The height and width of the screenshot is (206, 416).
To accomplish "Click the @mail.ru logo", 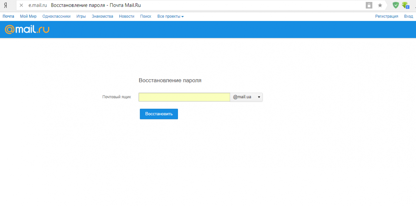I will pyautogui.click(x=27, y=29).
